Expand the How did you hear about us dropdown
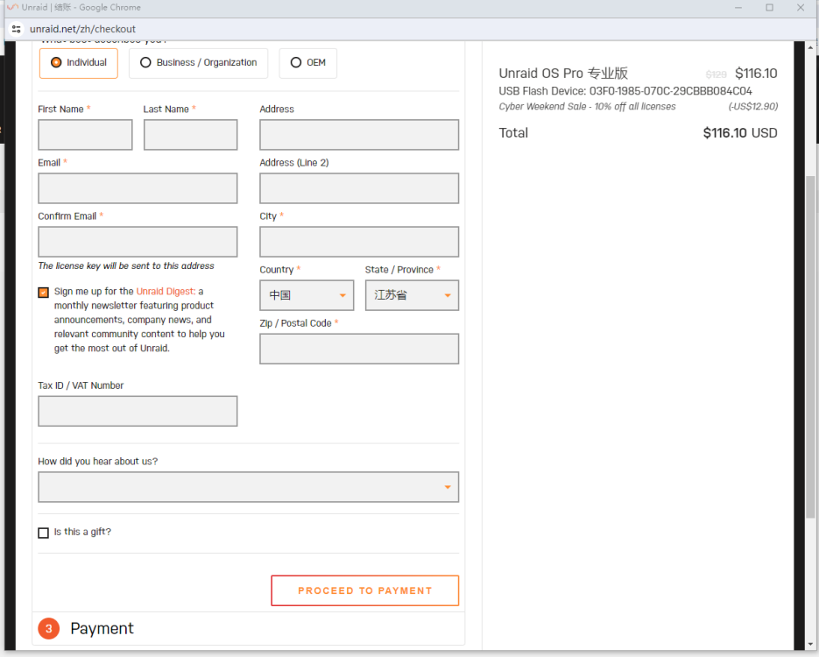 [249, 487]
